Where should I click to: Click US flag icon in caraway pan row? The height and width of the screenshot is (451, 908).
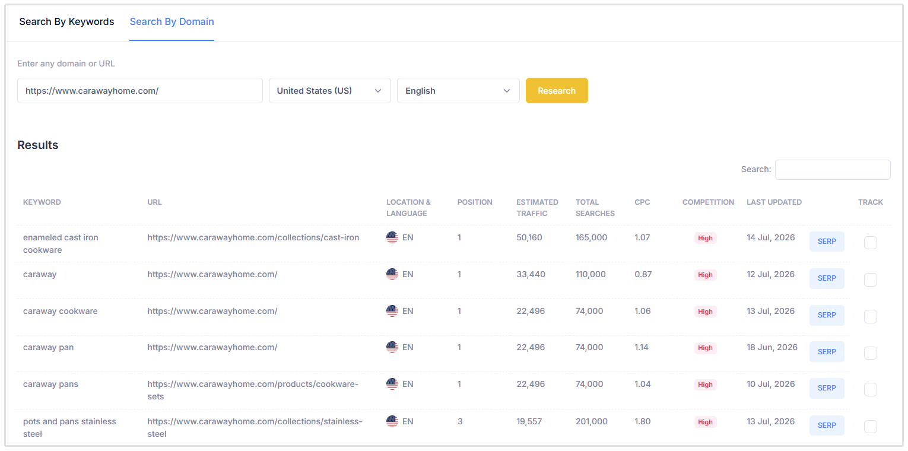[x=392, y=347]
